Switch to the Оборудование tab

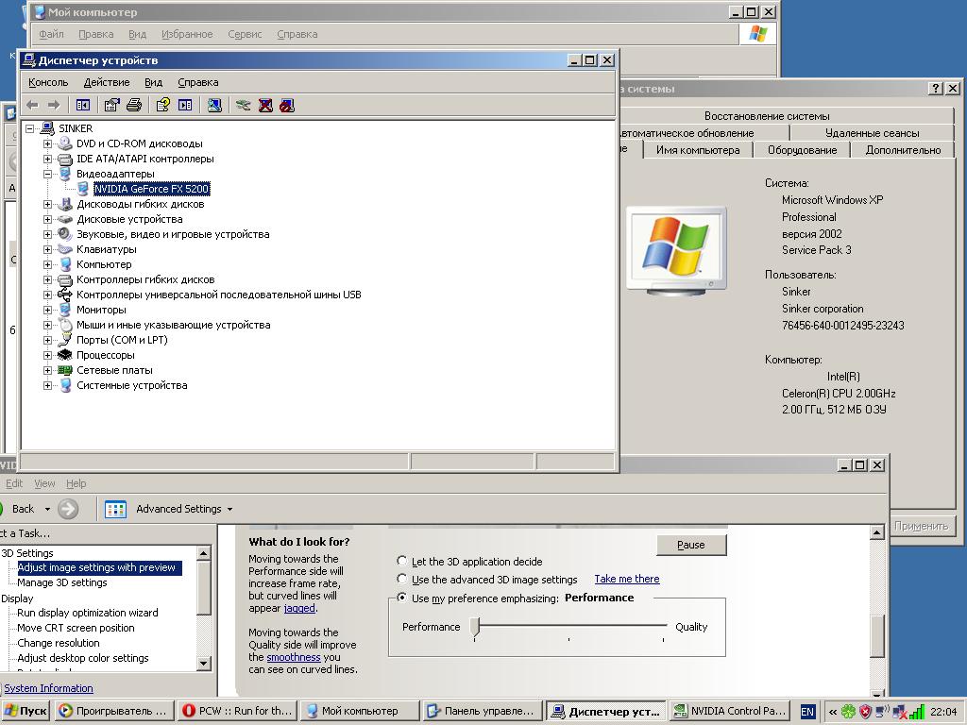click(802, 150)
